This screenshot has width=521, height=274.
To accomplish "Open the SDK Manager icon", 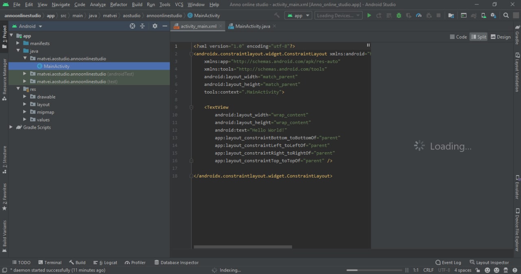I will [x=493, y=15].
